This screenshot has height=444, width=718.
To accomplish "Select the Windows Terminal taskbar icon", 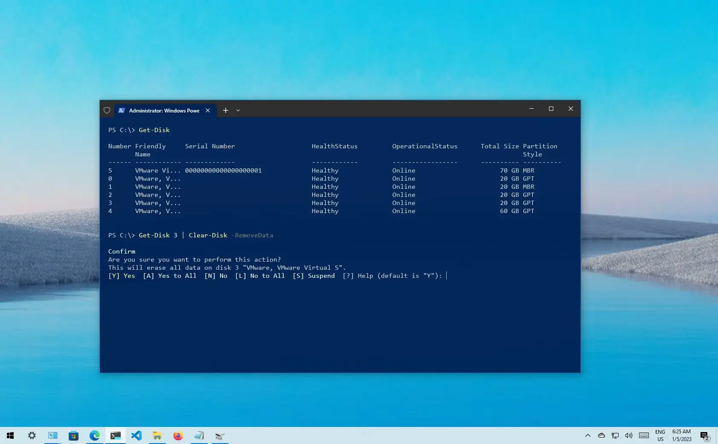I will tap(115, 435).
